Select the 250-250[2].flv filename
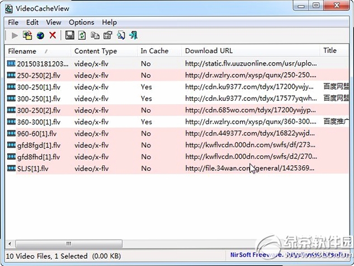 (39, 76)
